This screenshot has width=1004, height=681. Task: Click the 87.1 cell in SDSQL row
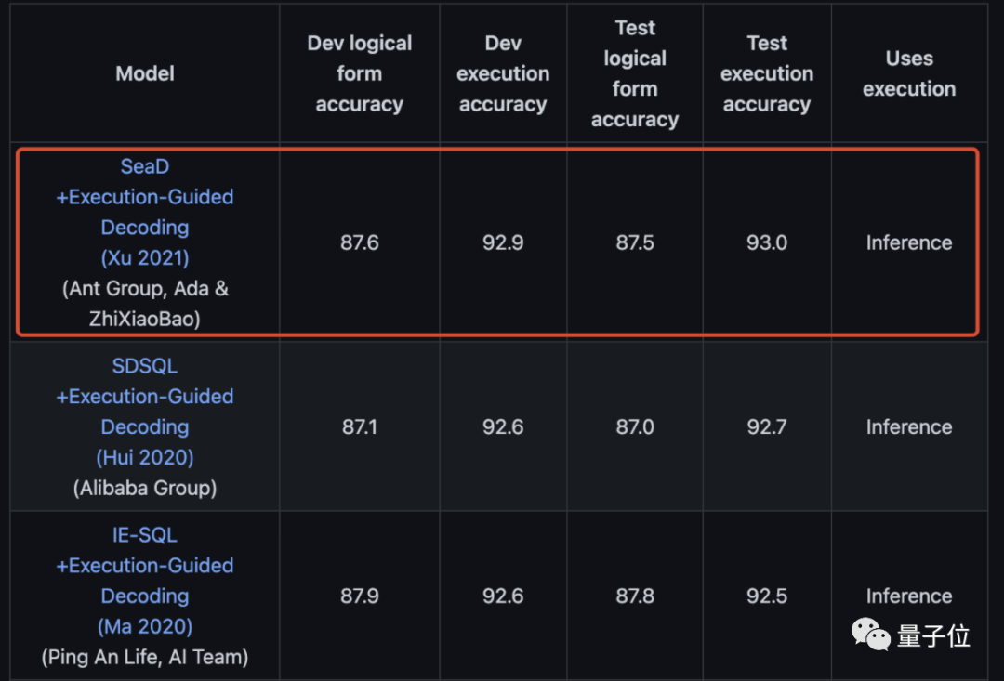pyautogui.click(x=360, y=427)
